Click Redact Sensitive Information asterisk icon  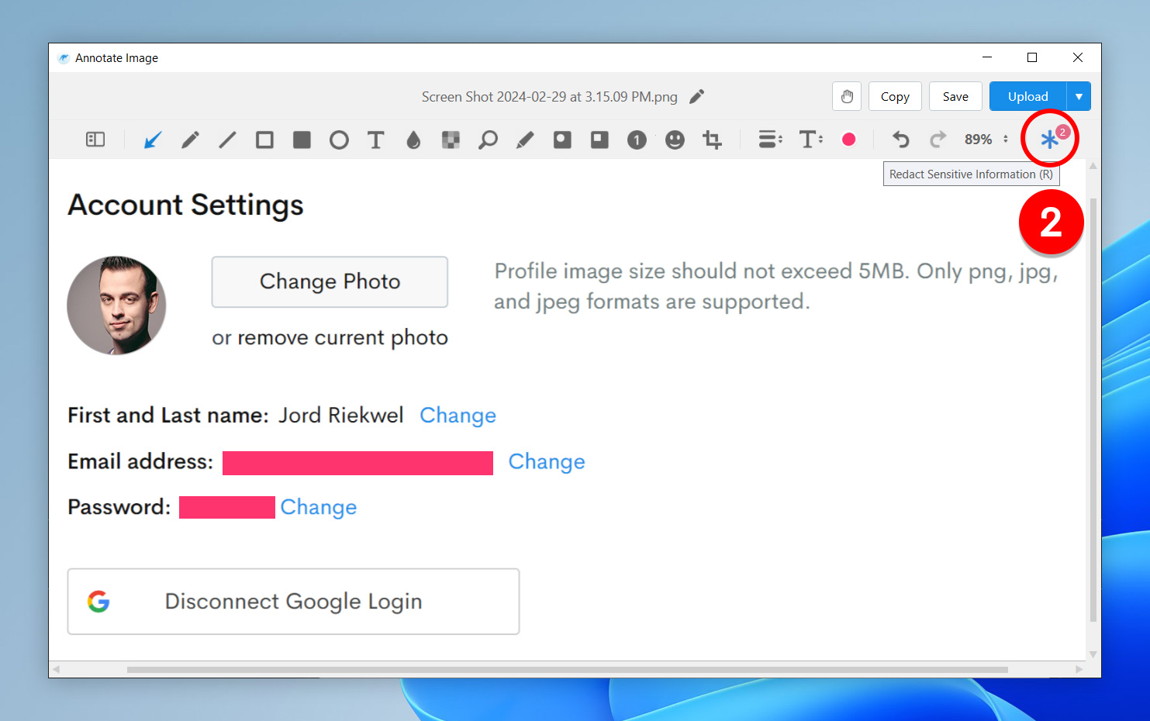(1049, 140)
